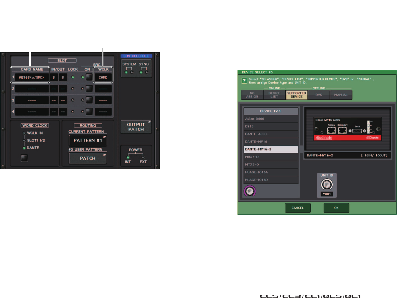Click the CL5/CL3/CL1/QL5/QL1 footer text
The image size is (397, 298).
click(x=310, y=296)
